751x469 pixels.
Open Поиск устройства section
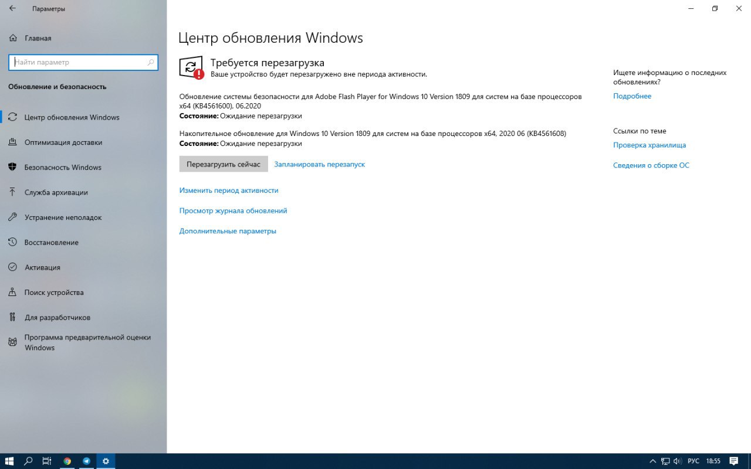pyautogui.click(x=83, y=293)
